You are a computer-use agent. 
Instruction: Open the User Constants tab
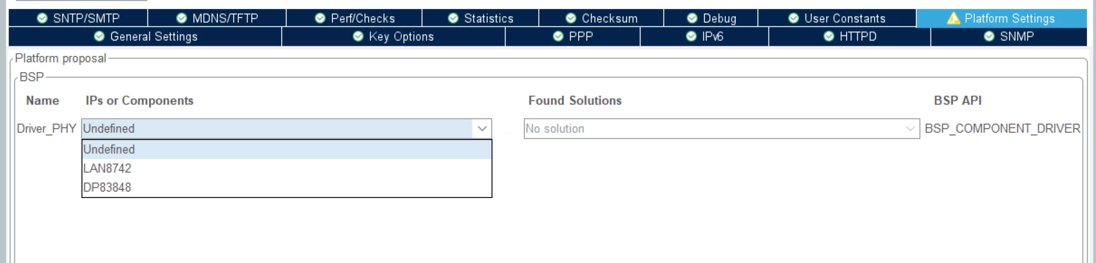[837, 18]
